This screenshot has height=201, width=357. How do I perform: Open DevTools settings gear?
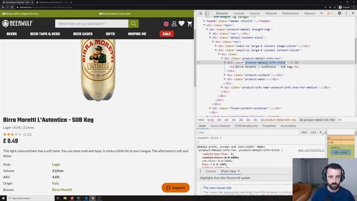[340, 13]
